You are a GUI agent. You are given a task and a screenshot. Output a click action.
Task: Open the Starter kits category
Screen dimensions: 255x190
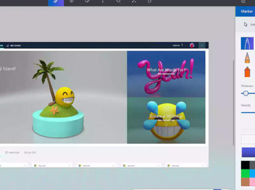pos(30,152)
